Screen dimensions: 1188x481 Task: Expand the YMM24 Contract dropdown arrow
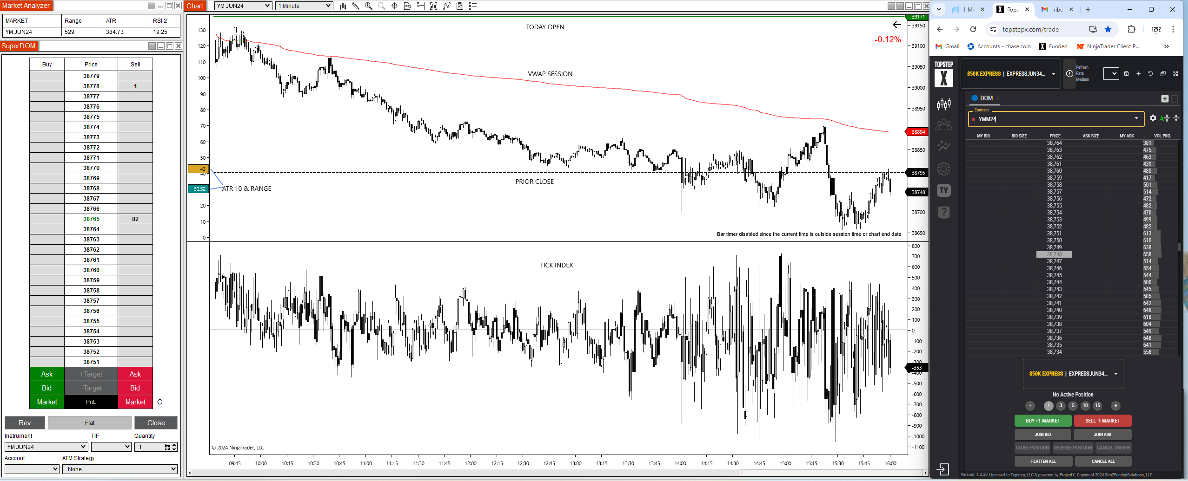coord(1136,119)
